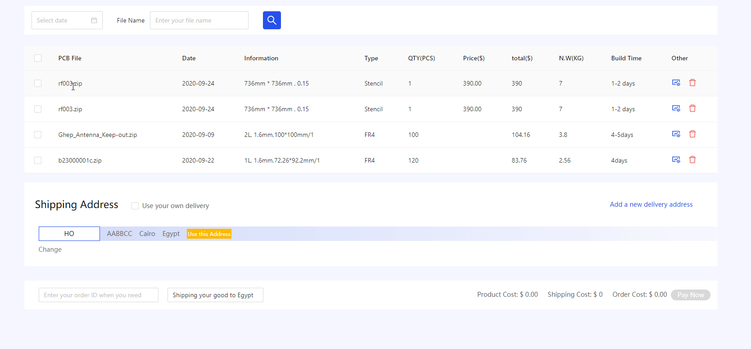This screenshot has width=751, height=349.
Task: Delete the b23000001c.zip order
Action: [x=692, y=160]
